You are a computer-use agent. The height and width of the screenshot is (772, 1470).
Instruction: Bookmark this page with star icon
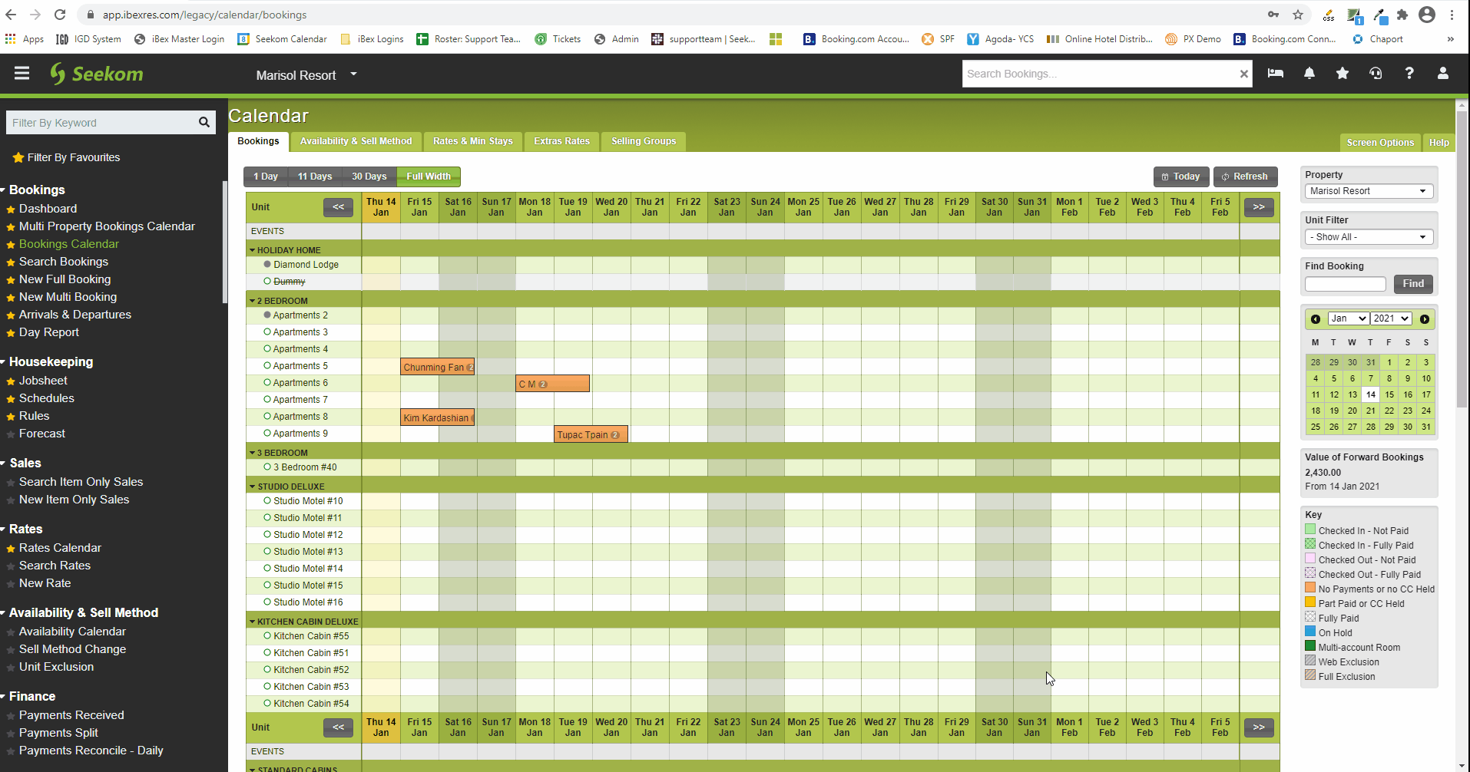pos(1298,15)
